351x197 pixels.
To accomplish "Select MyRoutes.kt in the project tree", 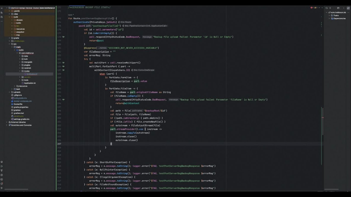I will pos(32,74).
